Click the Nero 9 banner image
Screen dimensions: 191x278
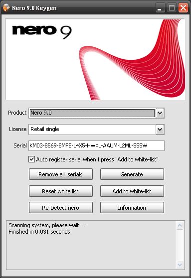click(x=95, y=59)
